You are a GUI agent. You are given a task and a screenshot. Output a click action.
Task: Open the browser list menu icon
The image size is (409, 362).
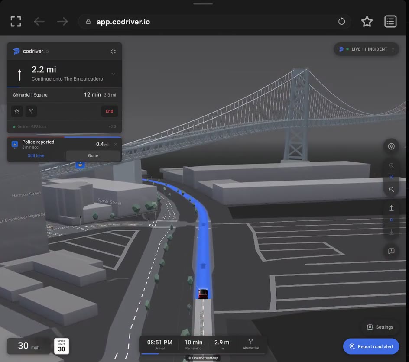click(390, 21)
